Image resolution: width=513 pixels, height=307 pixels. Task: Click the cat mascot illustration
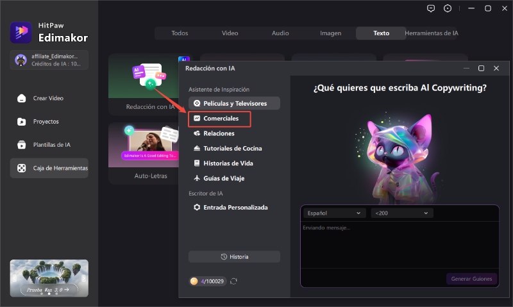coord(399,158)
